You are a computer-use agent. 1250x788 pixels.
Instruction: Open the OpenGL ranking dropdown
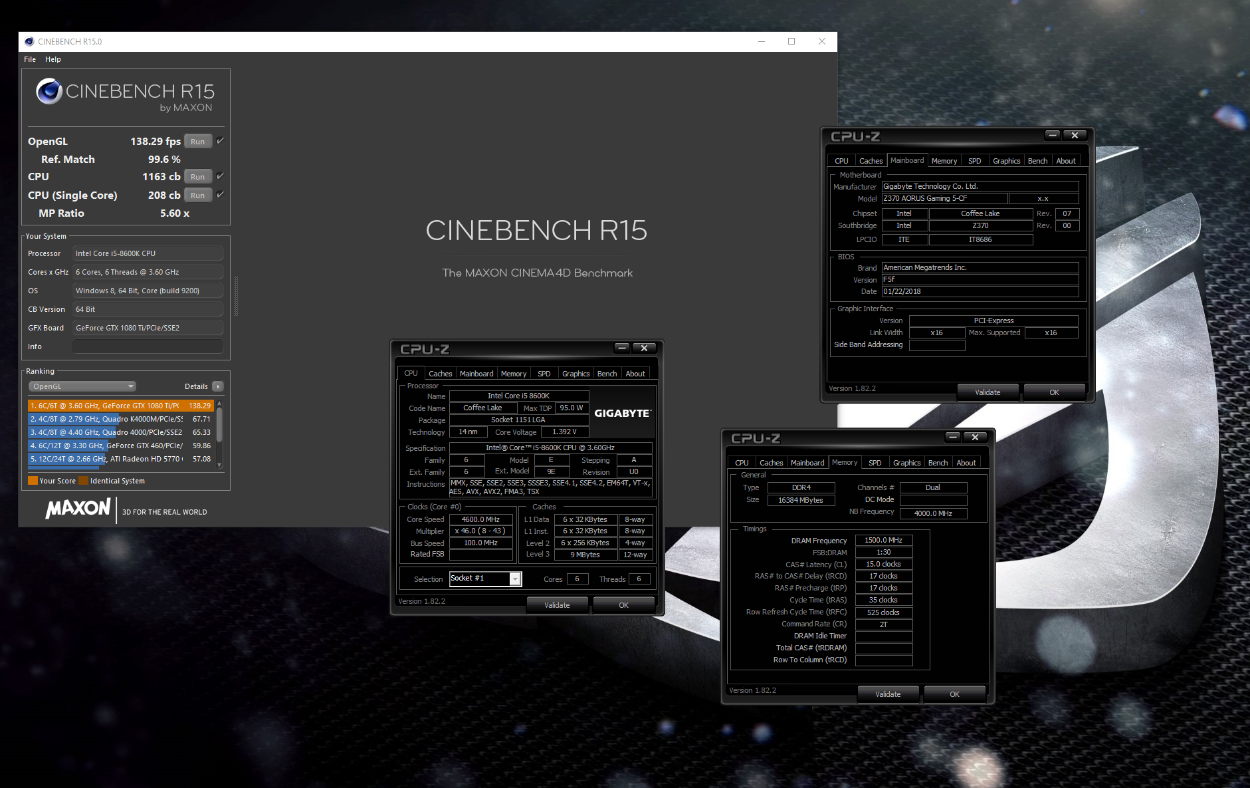tap(82, 386)
